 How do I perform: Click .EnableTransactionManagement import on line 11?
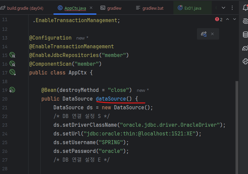pos(76,20)
